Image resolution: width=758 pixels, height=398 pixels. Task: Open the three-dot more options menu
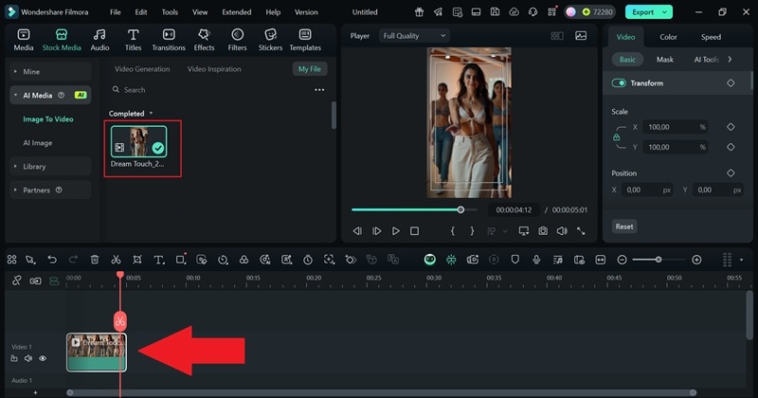click(319, 90)
